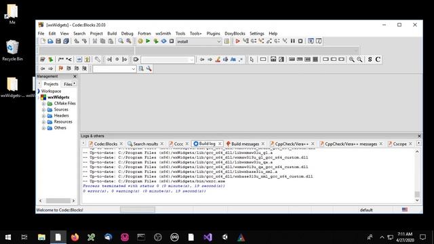Click the Cut scissors icon
Screen dimensions: 434x244
click(x=95, y=41)
